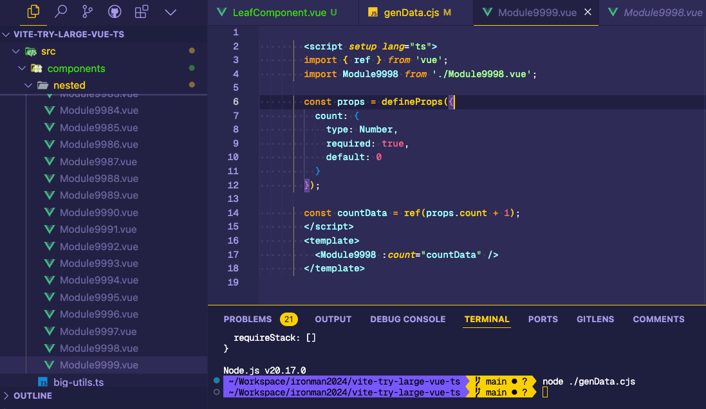The image size is (706, 409).
Task: Open the Explorer view icon
Action: coord(34,12)
